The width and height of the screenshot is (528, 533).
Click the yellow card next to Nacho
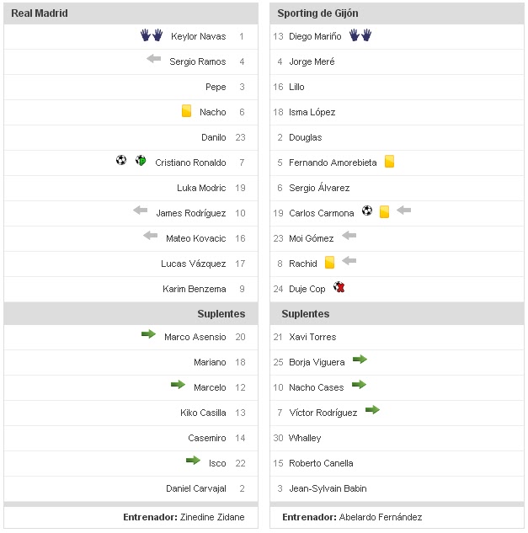click(187, 111)
